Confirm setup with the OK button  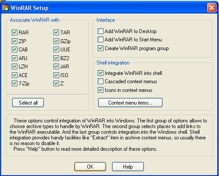90,166
